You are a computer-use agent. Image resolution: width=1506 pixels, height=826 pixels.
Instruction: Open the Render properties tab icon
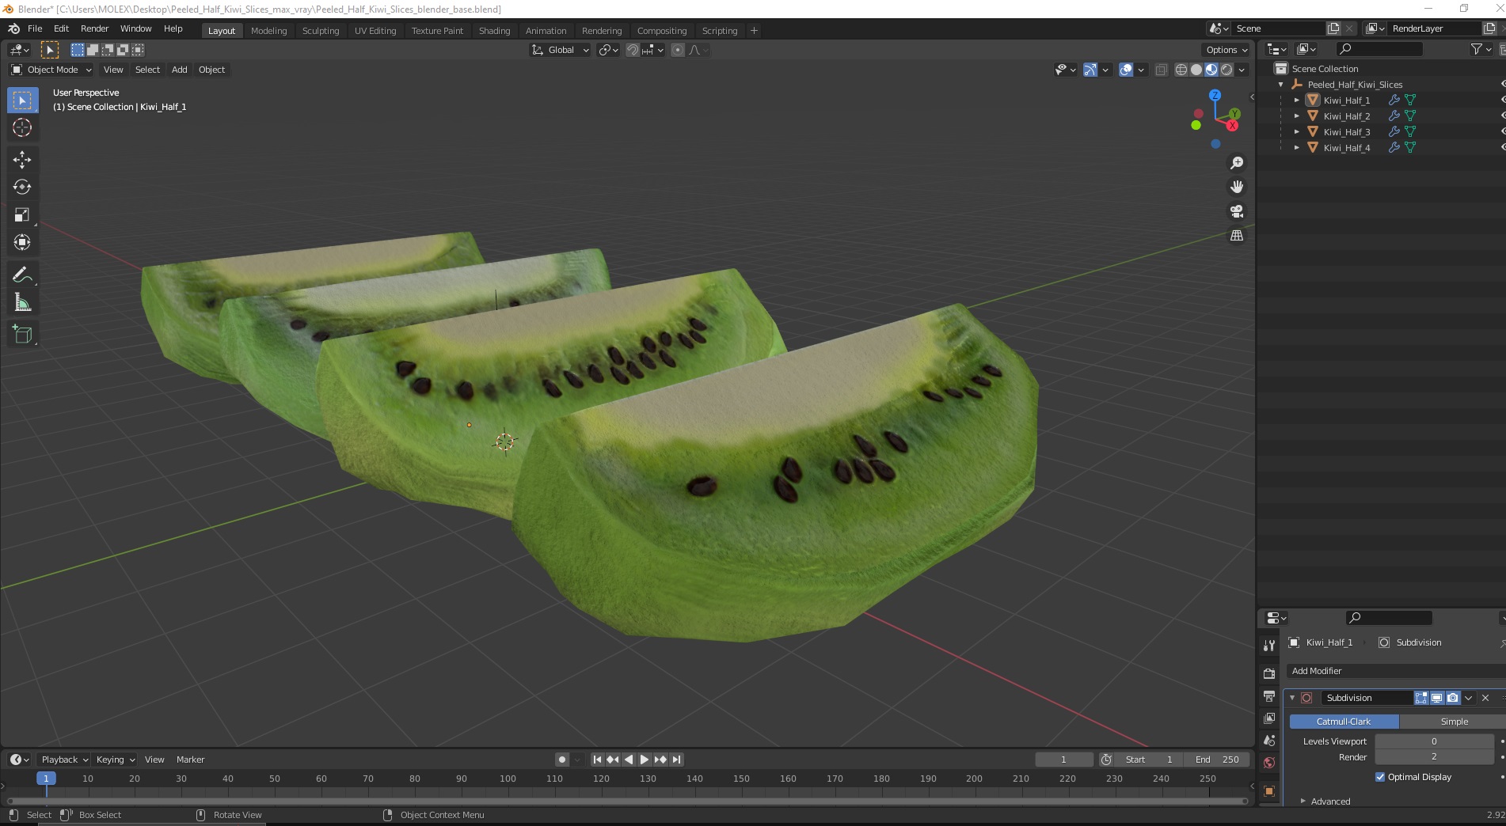click(x=1269, y=673)
